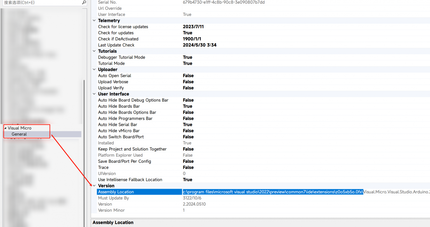This screenshot has width=430, height=227.
Task: Collapse the Uploader section chevron
Action: 94,70
